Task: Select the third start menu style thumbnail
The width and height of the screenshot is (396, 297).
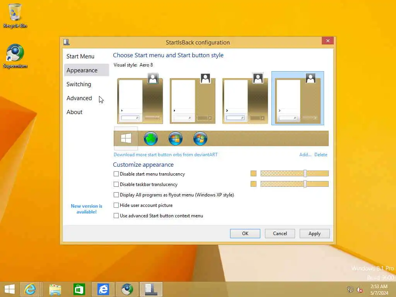Action: click(x=245, y=98)
